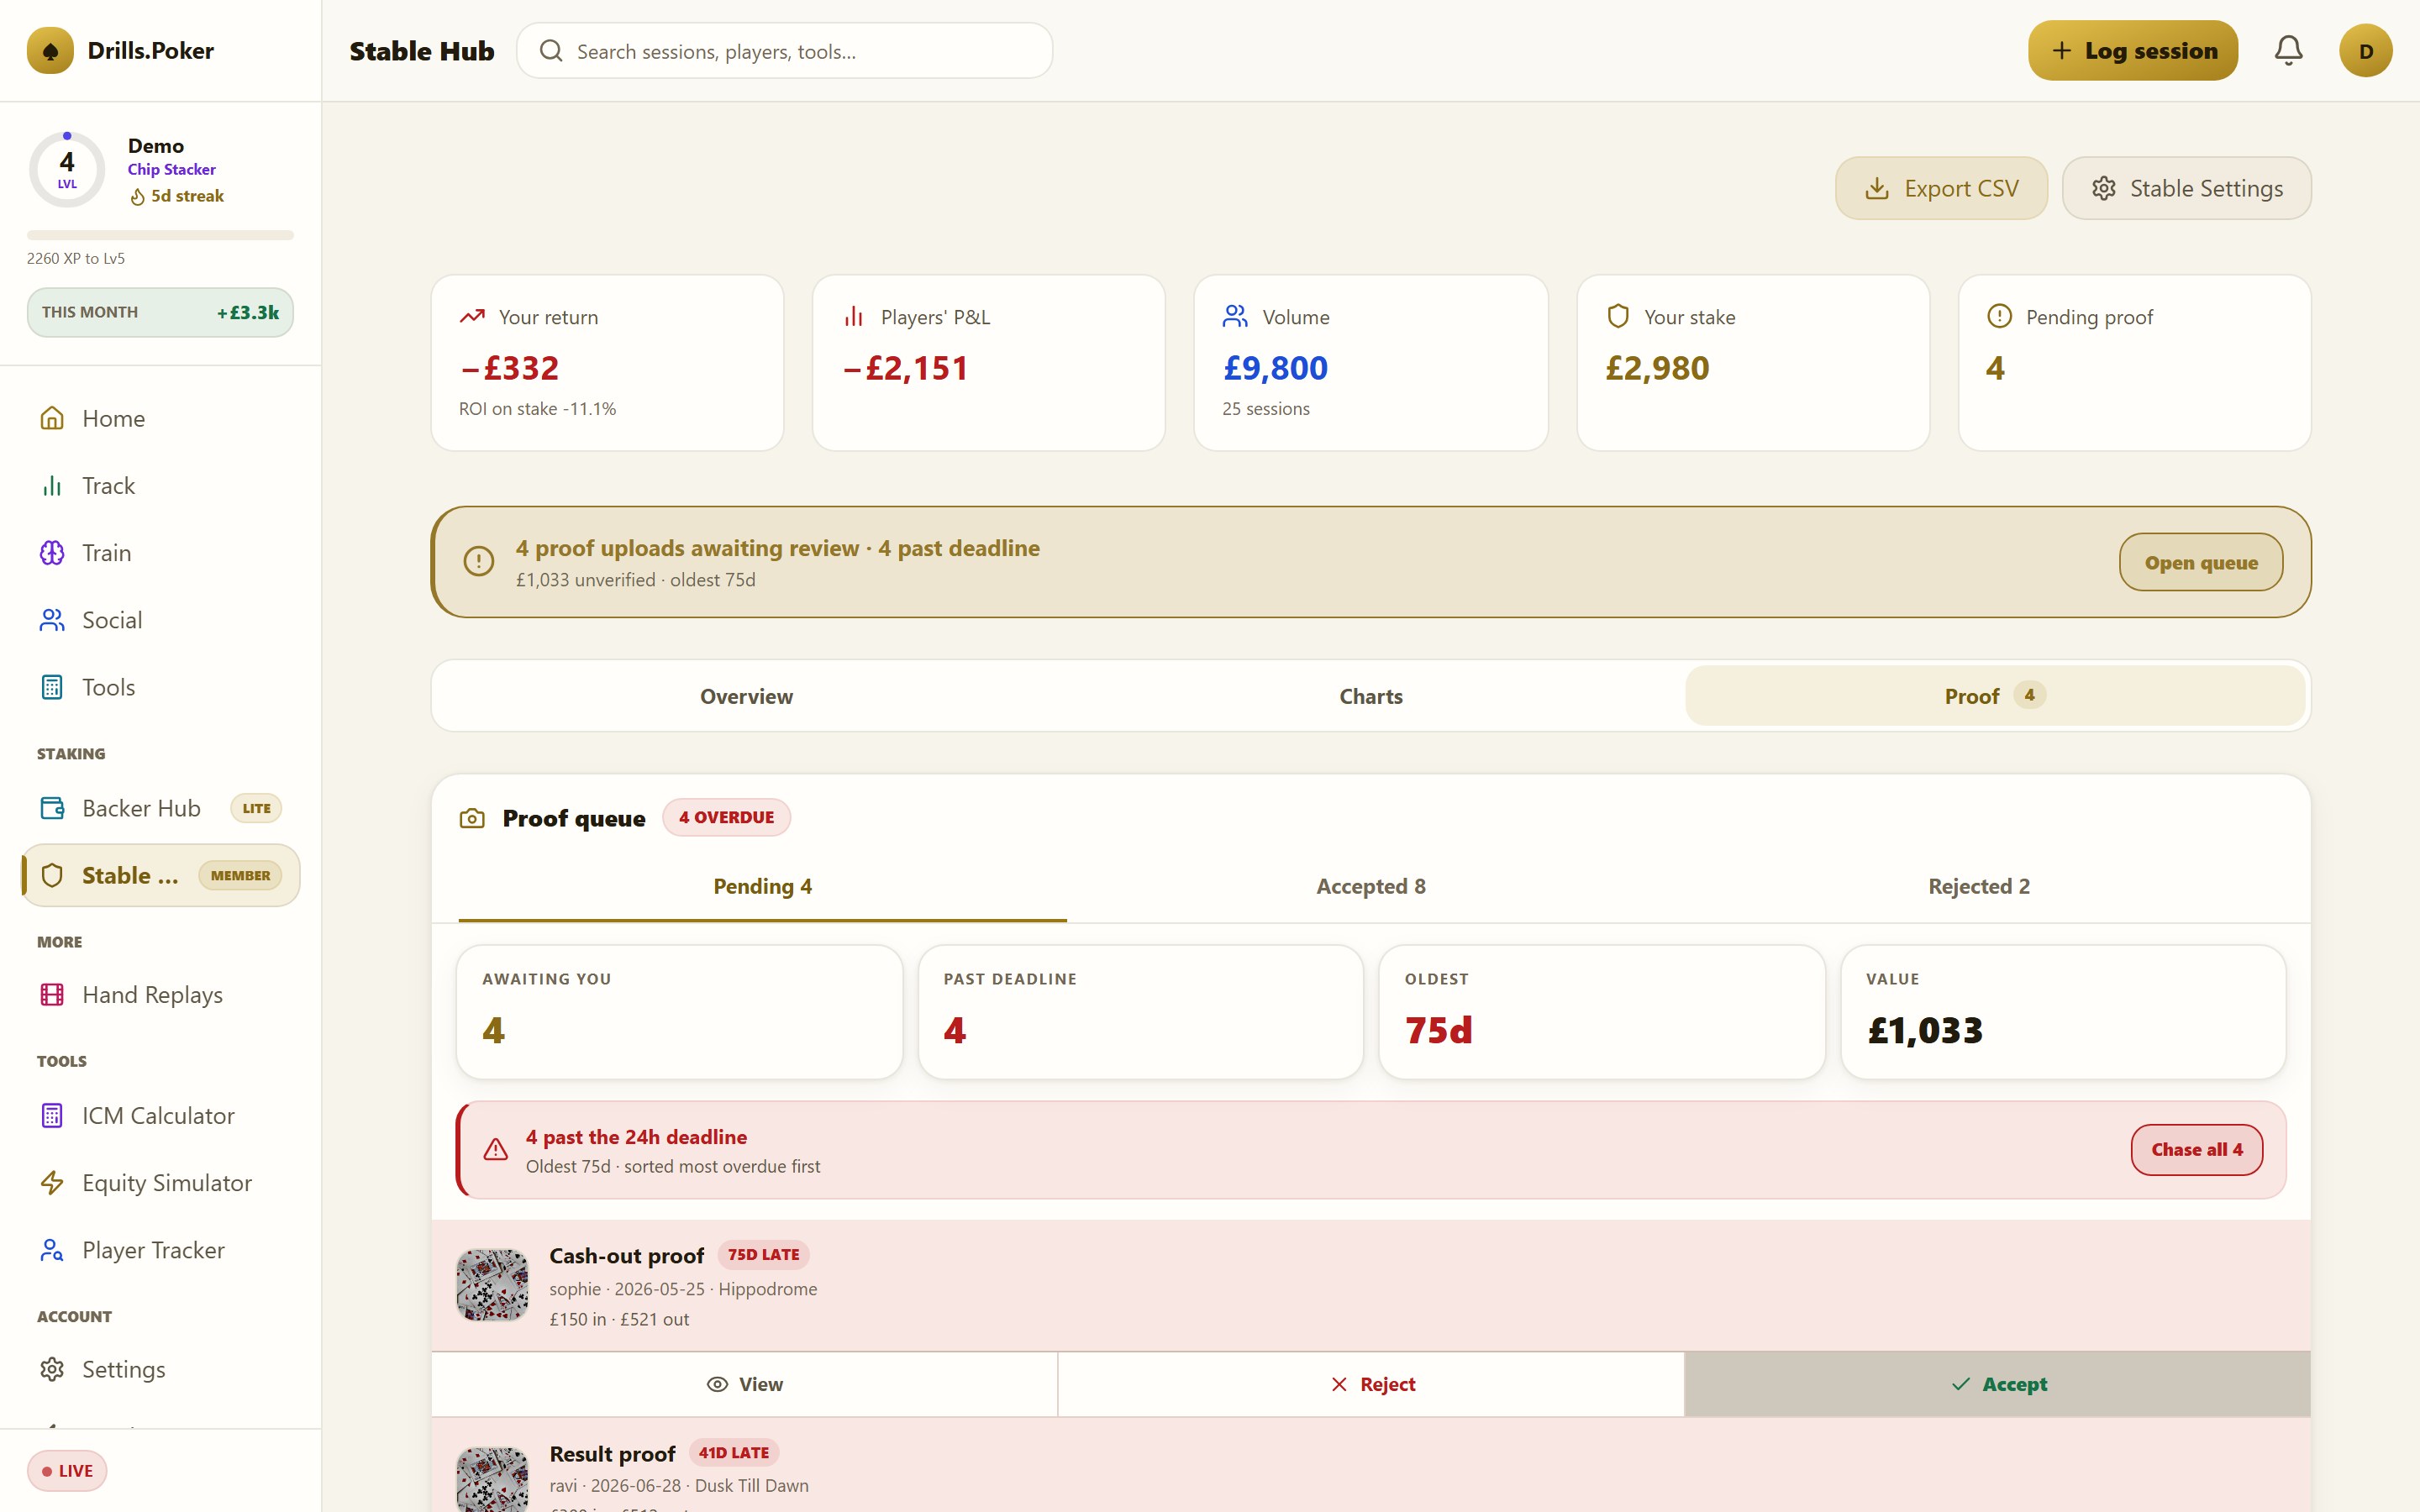Image resolution: width=2420 pixels, height=1512 pixels.
Task: Click the Backer Hub wallet icon
Action: (52, 808)
